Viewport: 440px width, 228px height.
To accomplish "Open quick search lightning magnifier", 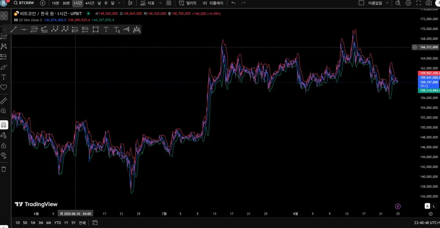I will 398,3.
